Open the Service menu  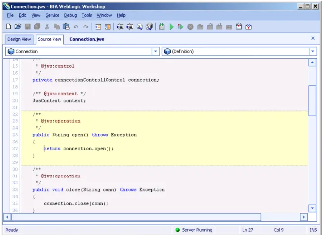53,15
